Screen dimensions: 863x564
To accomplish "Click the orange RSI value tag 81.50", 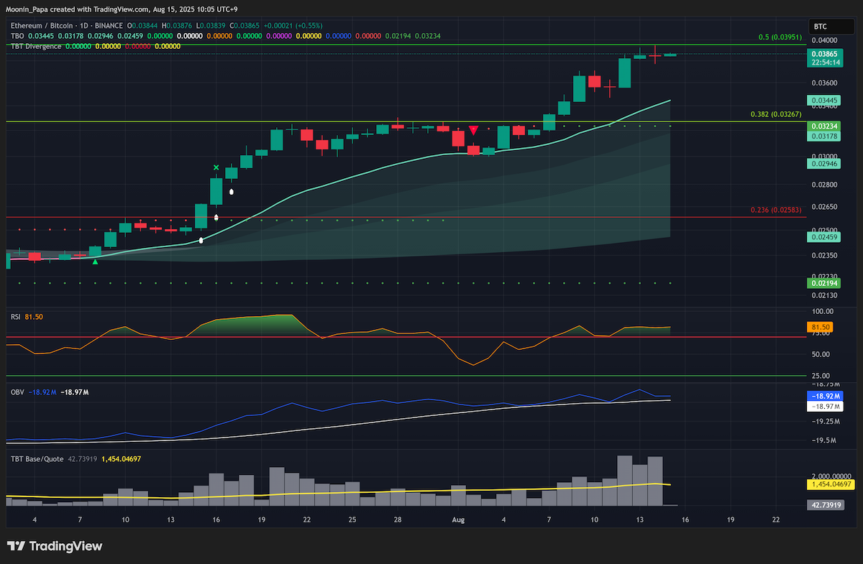I will 821,327.
